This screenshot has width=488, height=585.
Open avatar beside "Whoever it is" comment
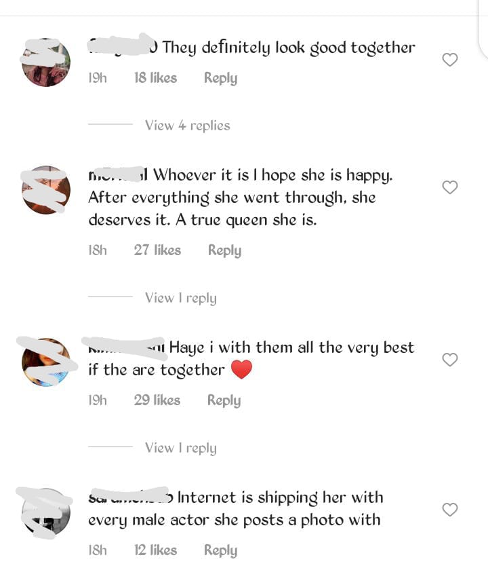[x=46, y=190]
